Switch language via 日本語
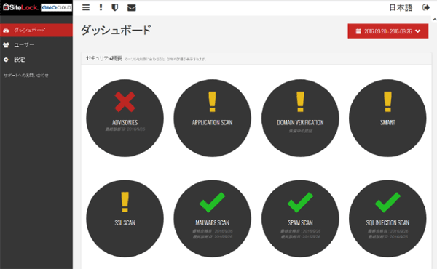Image resolution: width=437 pixels, height=269 pixels. pos(401,7)
